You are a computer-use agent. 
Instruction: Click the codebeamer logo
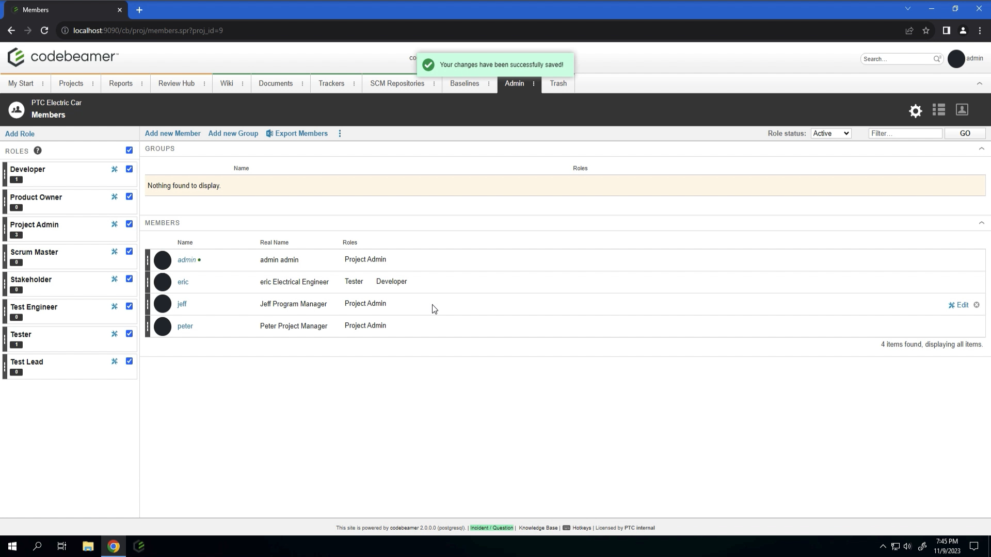pos(63,57)
